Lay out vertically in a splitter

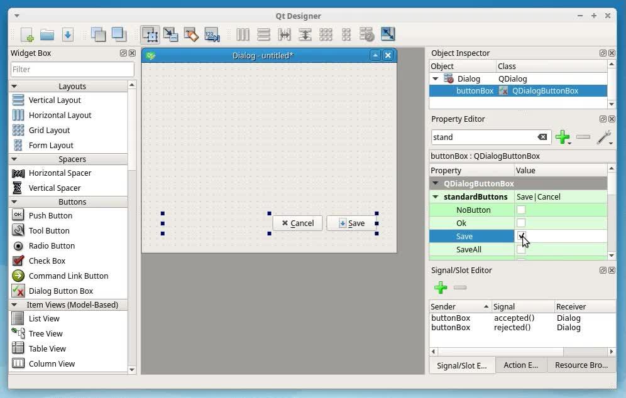305,35
